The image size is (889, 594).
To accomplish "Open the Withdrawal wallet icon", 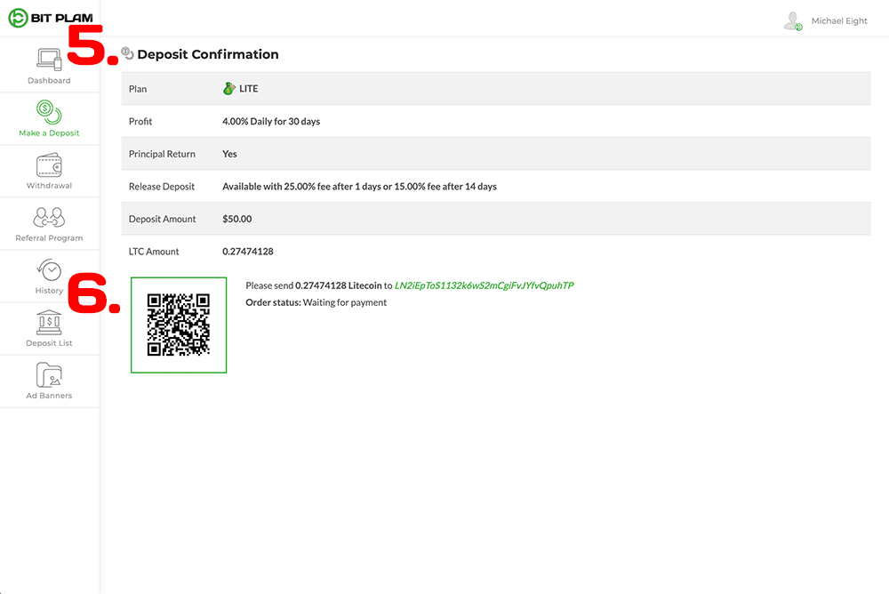I will 49,165.
